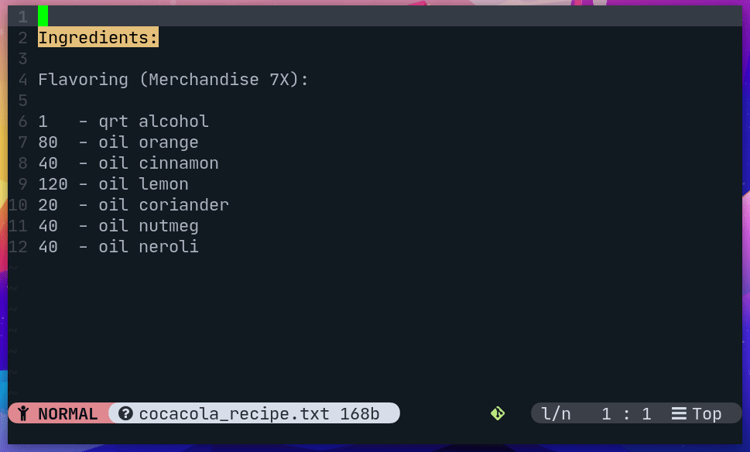Viewport: 750px width, 452px height.
Task: Click the question mark file icon
Action: click(x=125, y=413)
